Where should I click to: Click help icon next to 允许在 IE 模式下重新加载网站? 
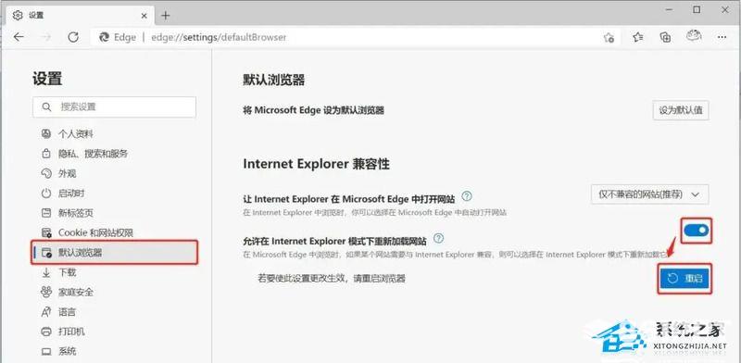click(x=438, y=238)
